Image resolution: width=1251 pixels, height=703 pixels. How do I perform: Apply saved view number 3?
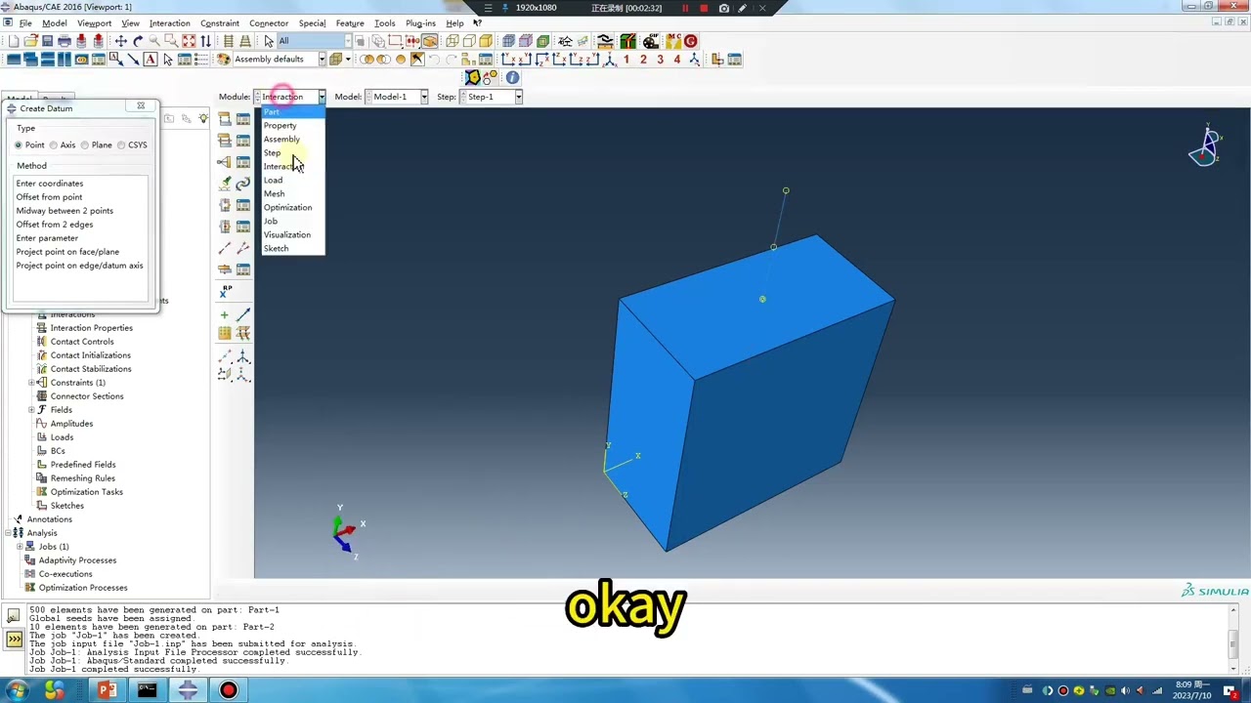660,60
